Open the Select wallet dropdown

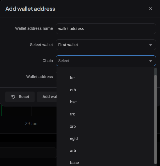point(106,45)
